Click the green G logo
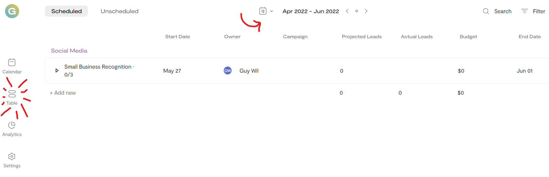Screen dimensions: 549x177 click(x=12, y=11)
